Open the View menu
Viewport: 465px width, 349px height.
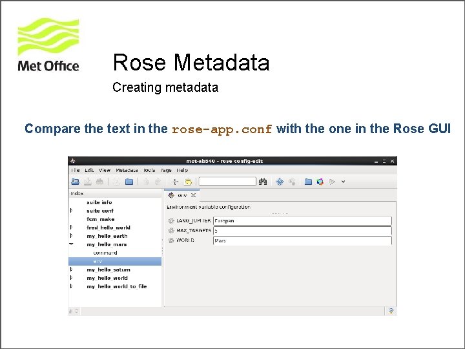pos(105,170)
